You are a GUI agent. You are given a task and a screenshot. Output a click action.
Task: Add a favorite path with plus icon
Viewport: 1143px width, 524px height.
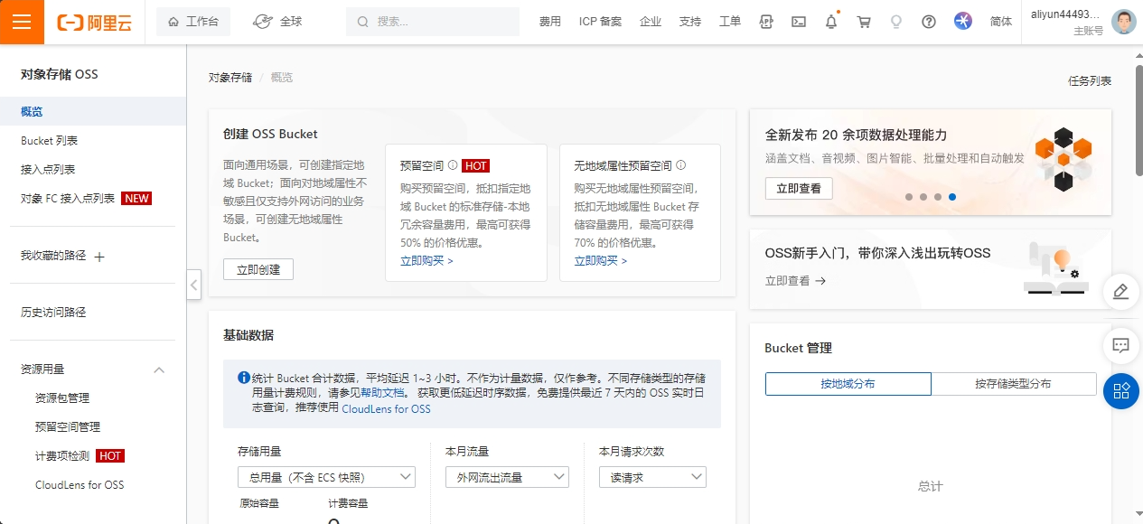[x=99, y=257]
